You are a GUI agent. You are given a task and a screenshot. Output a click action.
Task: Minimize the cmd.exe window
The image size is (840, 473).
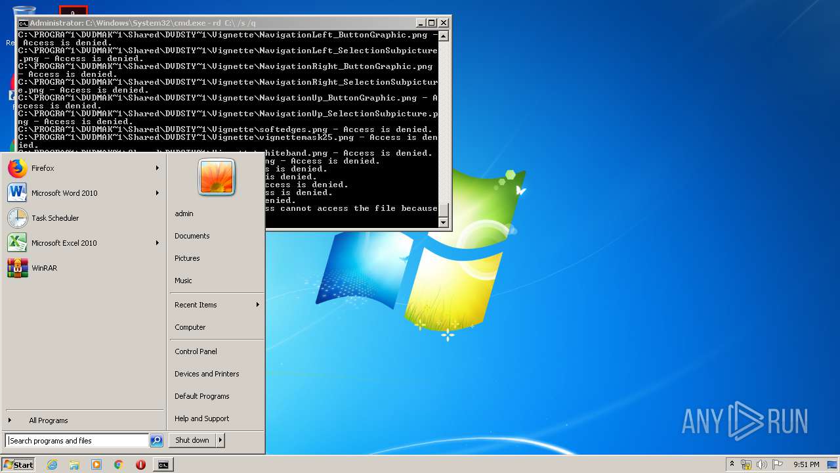coord(421,22)
